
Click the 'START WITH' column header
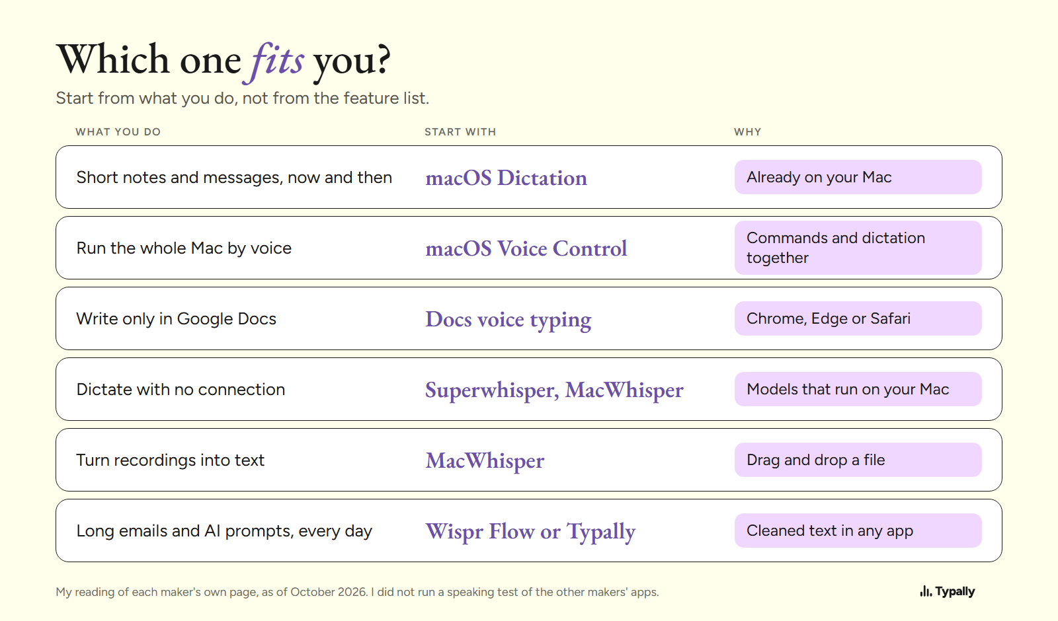pyautogui.click(x=460, y=132)
